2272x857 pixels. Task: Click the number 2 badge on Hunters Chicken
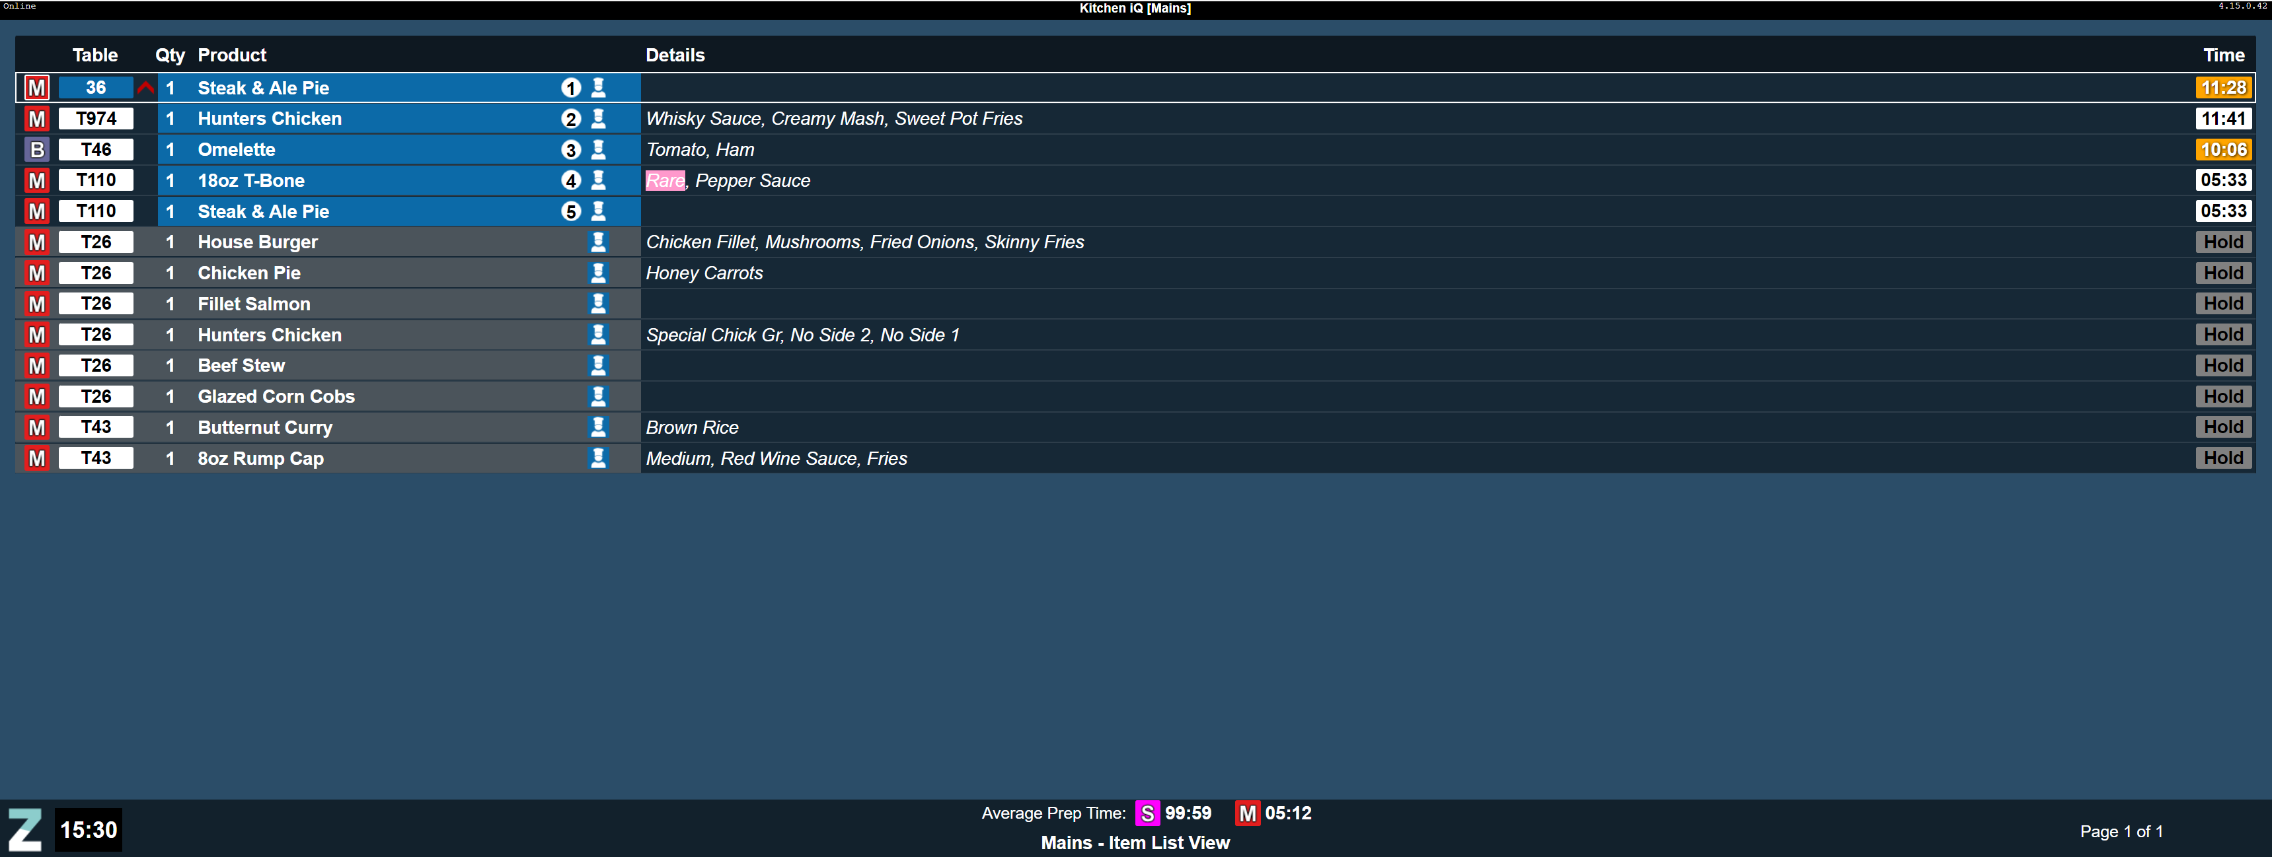(571, 119)
